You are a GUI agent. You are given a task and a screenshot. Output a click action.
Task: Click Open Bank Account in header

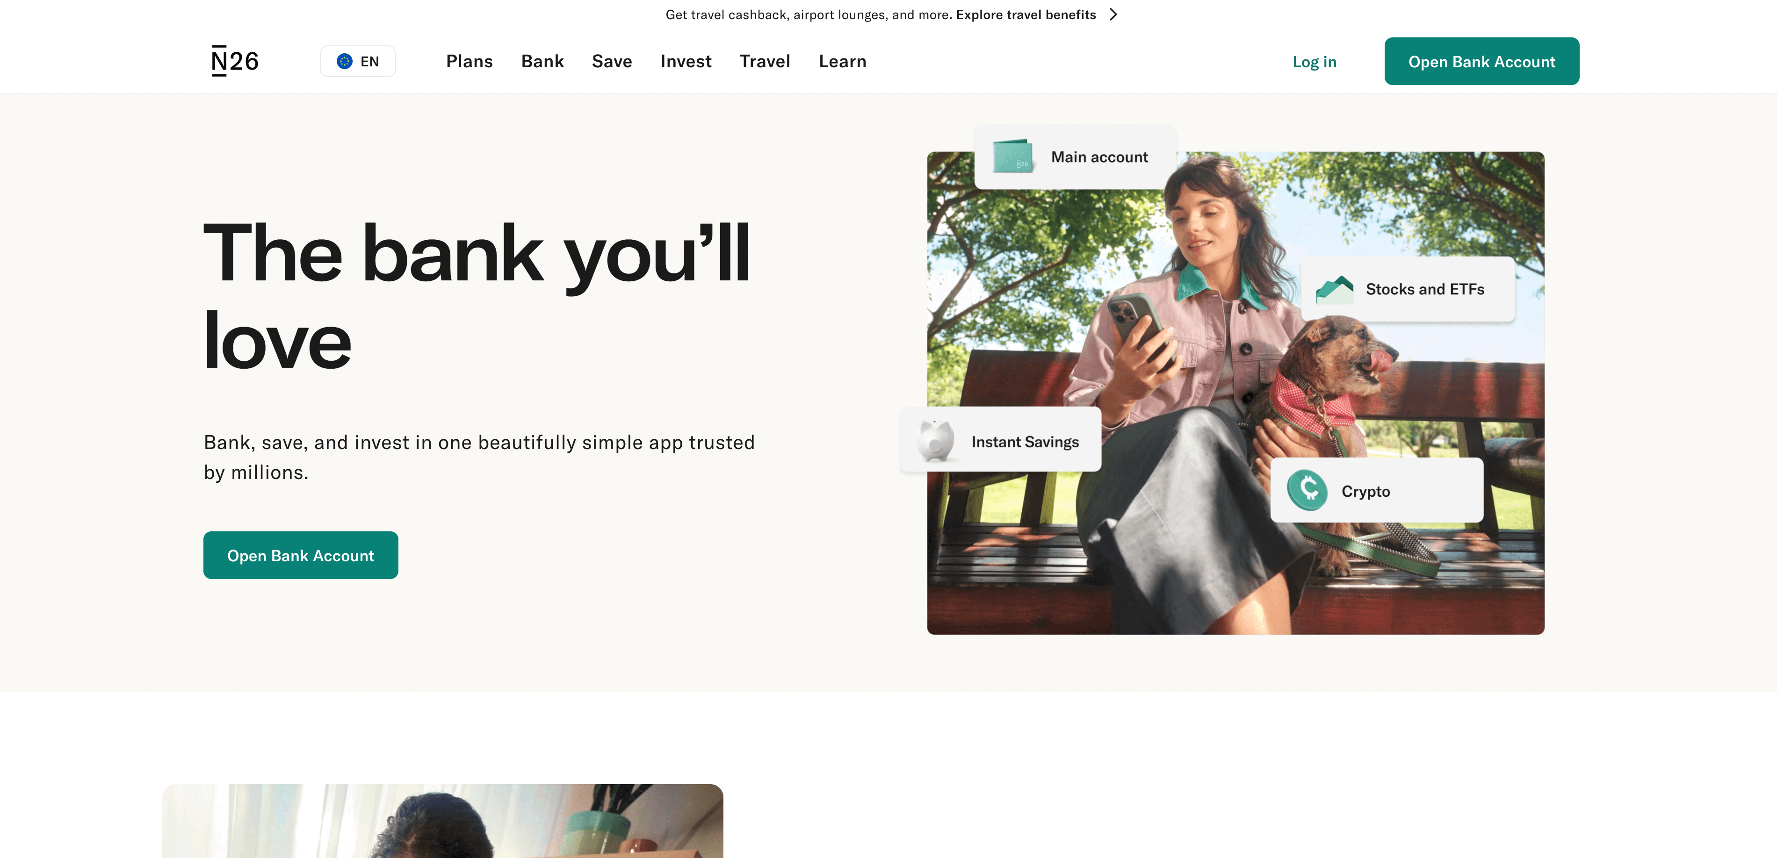pyautogui.click(x=1481, y=61)
